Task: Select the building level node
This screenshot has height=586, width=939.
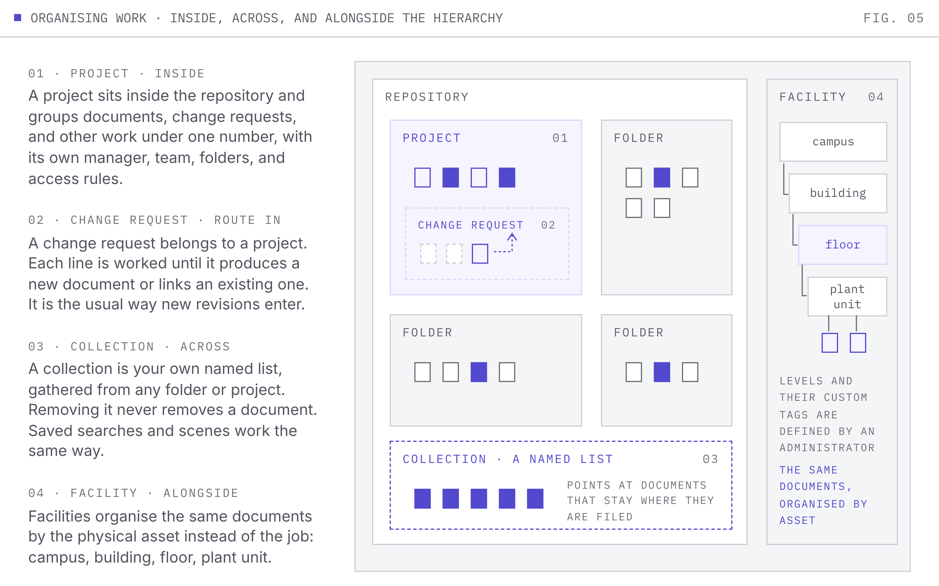Action: tap(838, 193)
